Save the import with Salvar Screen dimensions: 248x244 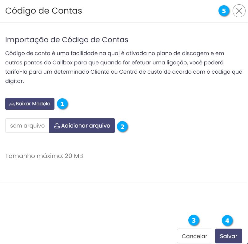click(x=228, y=236)
